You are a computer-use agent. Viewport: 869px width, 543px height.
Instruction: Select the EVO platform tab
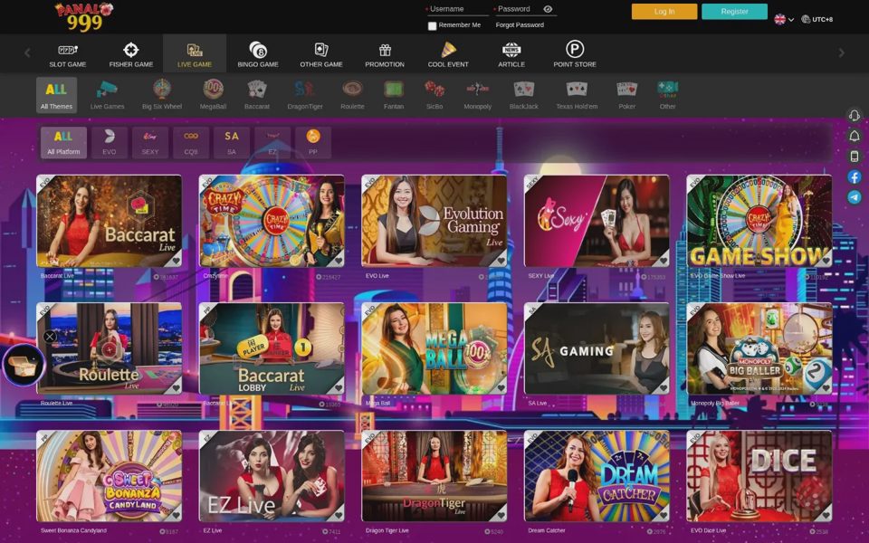point(110,142)
